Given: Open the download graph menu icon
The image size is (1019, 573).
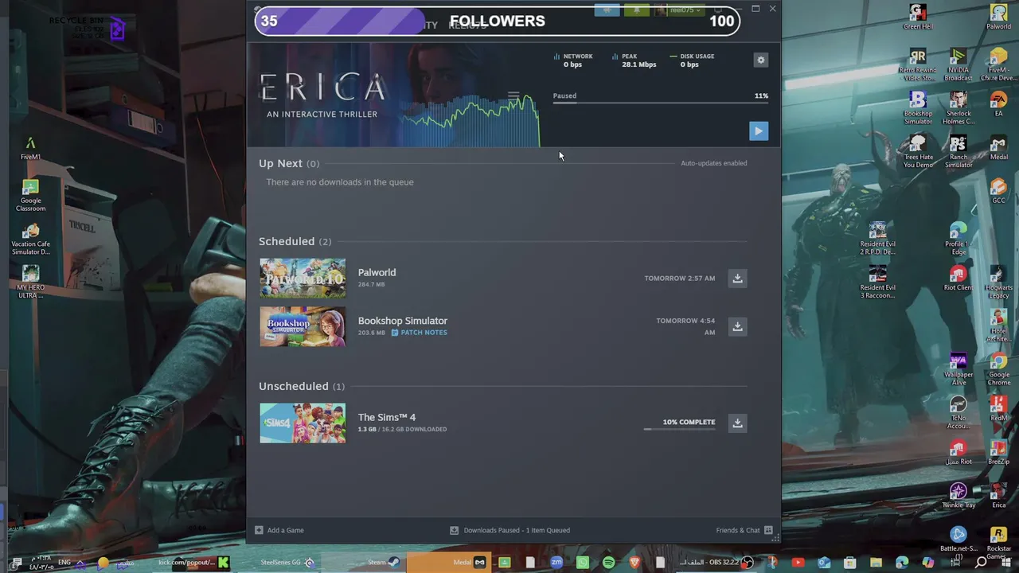Looking at the screenshot, I should 513,96.
